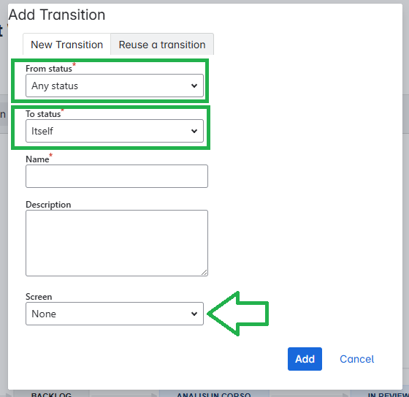This screenshot has height=397, width=409.
Task: Click the Add Transition dialog title
Action: (57, 15)
